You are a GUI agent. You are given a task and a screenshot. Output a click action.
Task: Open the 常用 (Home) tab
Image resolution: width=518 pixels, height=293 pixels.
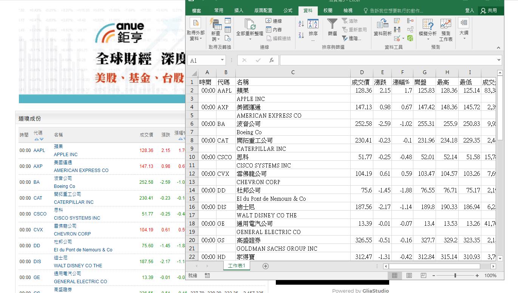(x=219, y=11)
